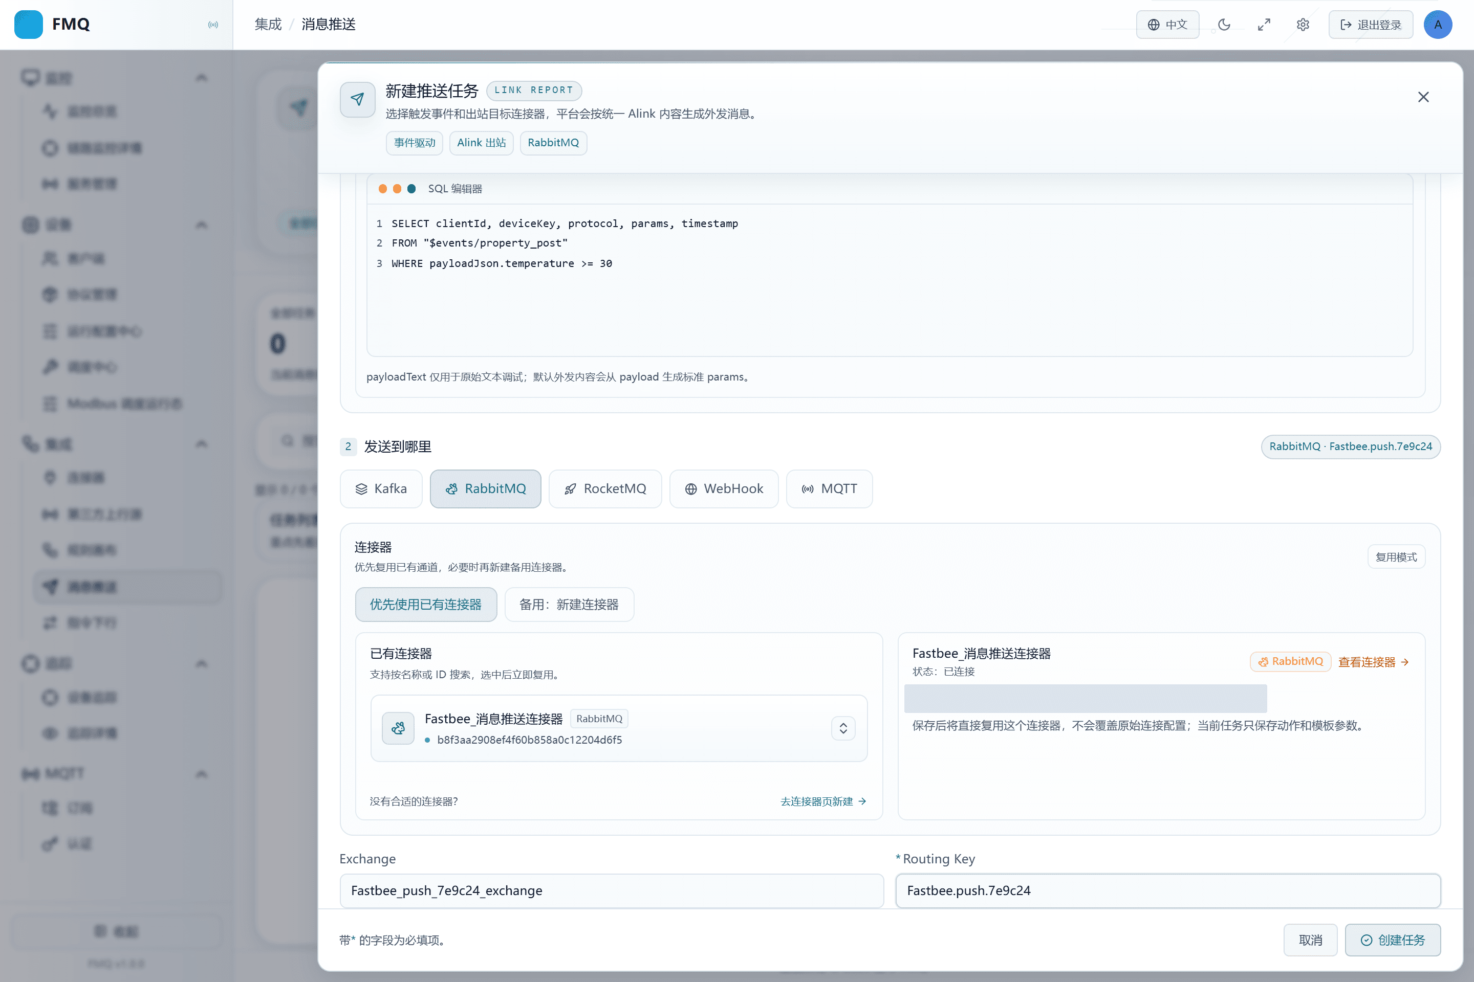The height and width of the screenshot is (982, 1474).
Task: Open the 中文 language dropdown
Action: coord(1167,25)
